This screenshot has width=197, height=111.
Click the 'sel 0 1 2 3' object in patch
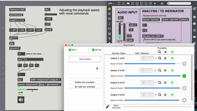pos(30,59)
